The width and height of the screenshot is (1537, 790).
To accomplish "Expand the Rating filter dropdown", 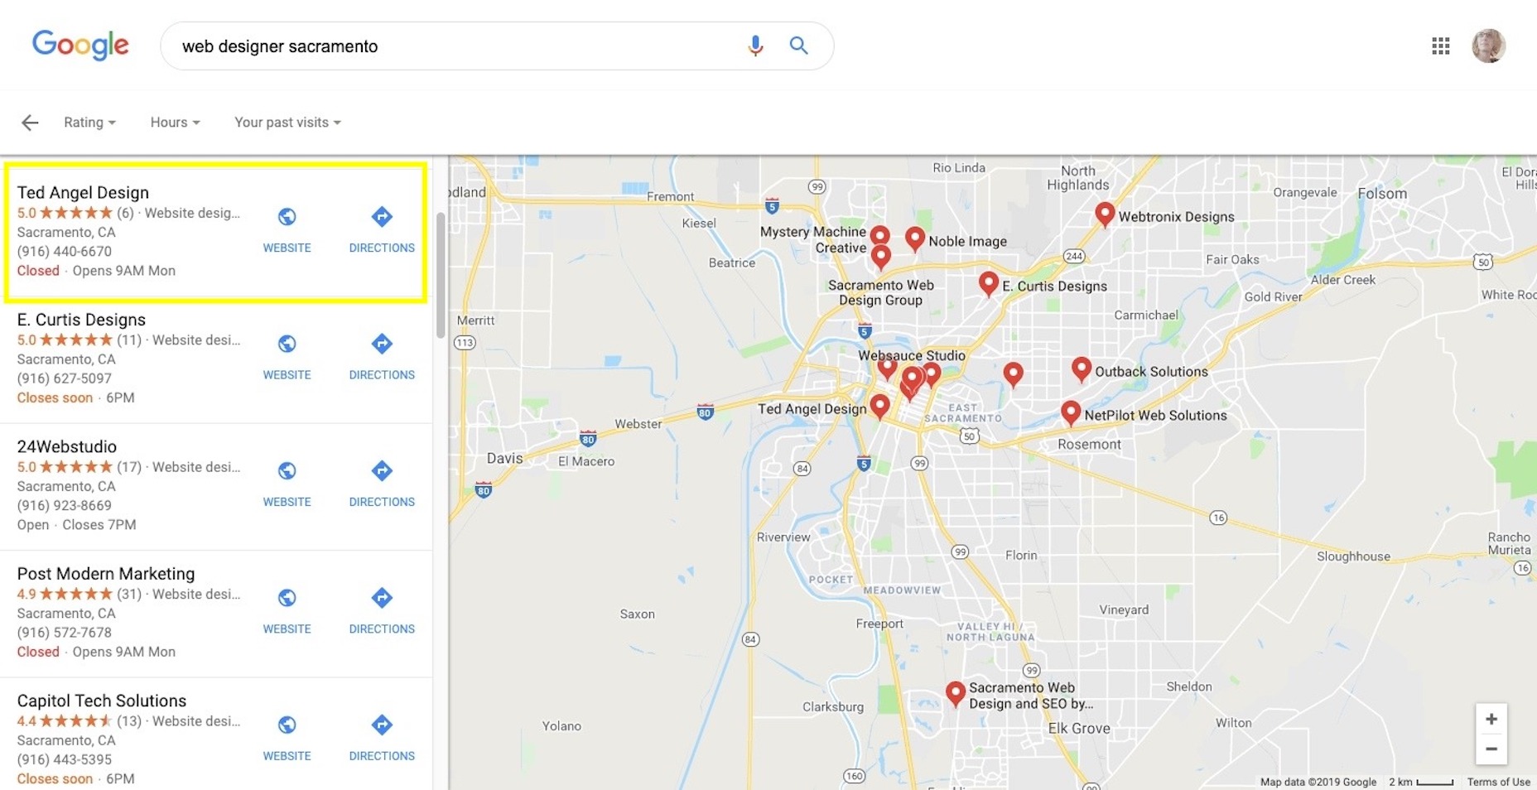I will pos(89,123).
